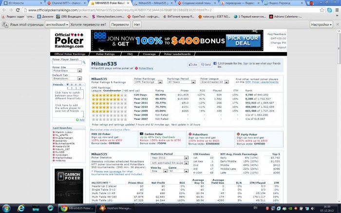Image resolution: width=341 pixels, height=213 pixels.
Task: Switch to the Channel MTT browser tab
Action: [66, 3]
